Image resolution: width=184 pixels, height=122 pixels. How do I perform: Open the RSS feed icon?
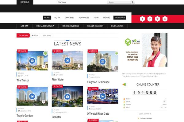pos(165,19)
